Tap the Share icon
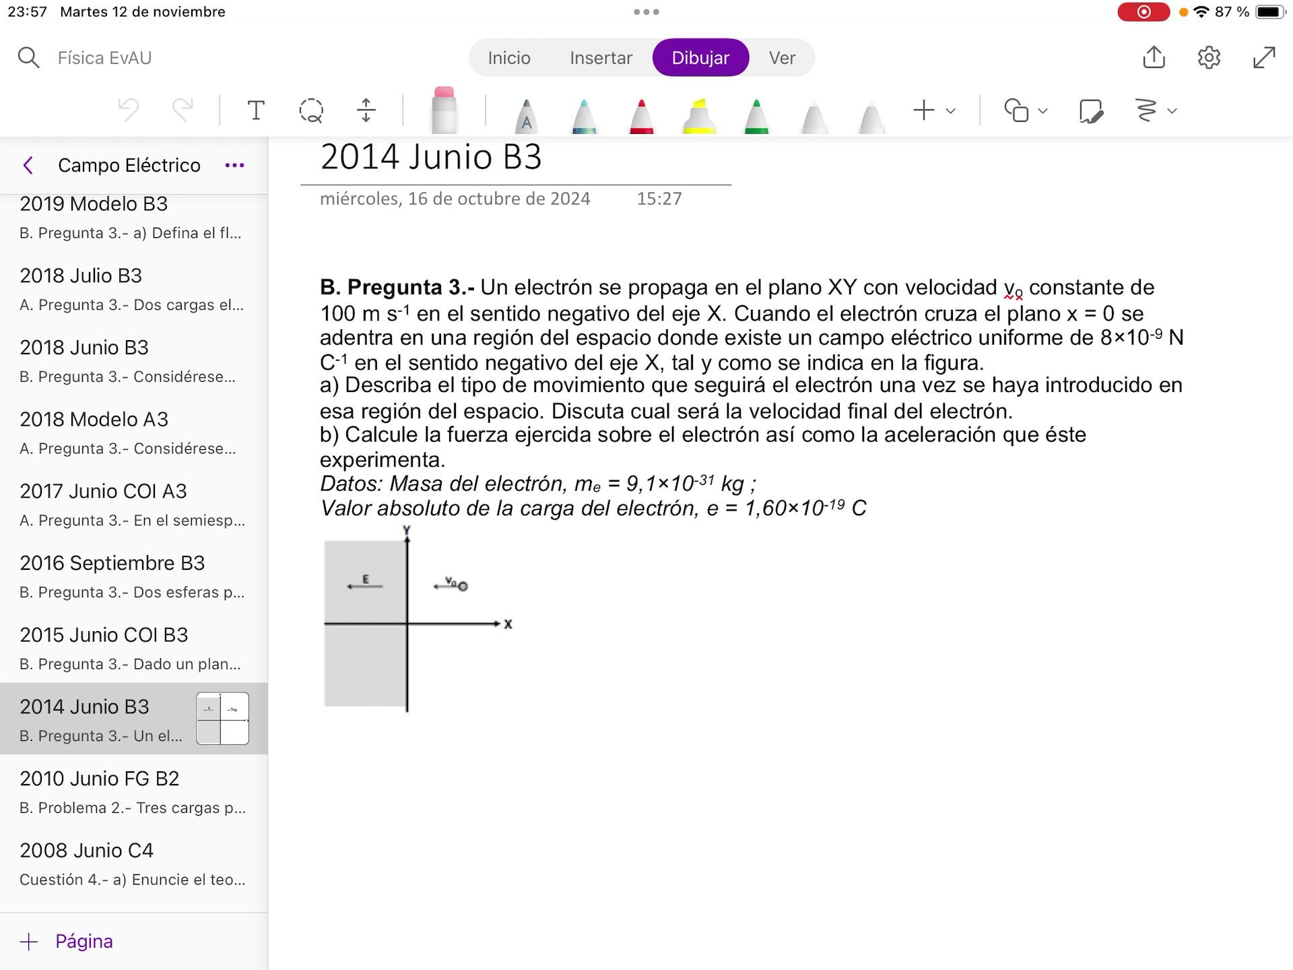 pos(1154,57)
